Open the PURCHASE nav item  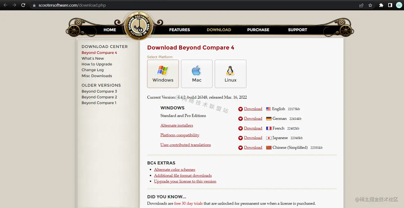point(258,30)
